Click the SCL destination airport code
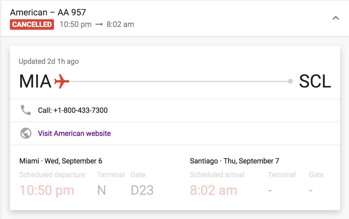 coord(315,81)
